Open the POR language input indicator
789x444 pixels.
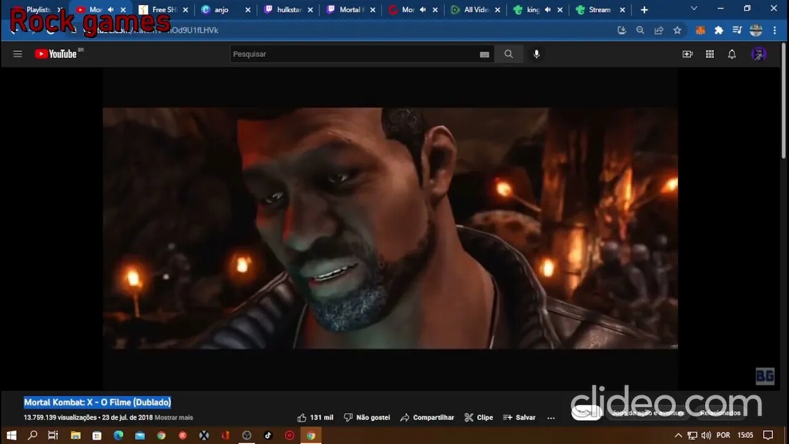pos(724,435)
